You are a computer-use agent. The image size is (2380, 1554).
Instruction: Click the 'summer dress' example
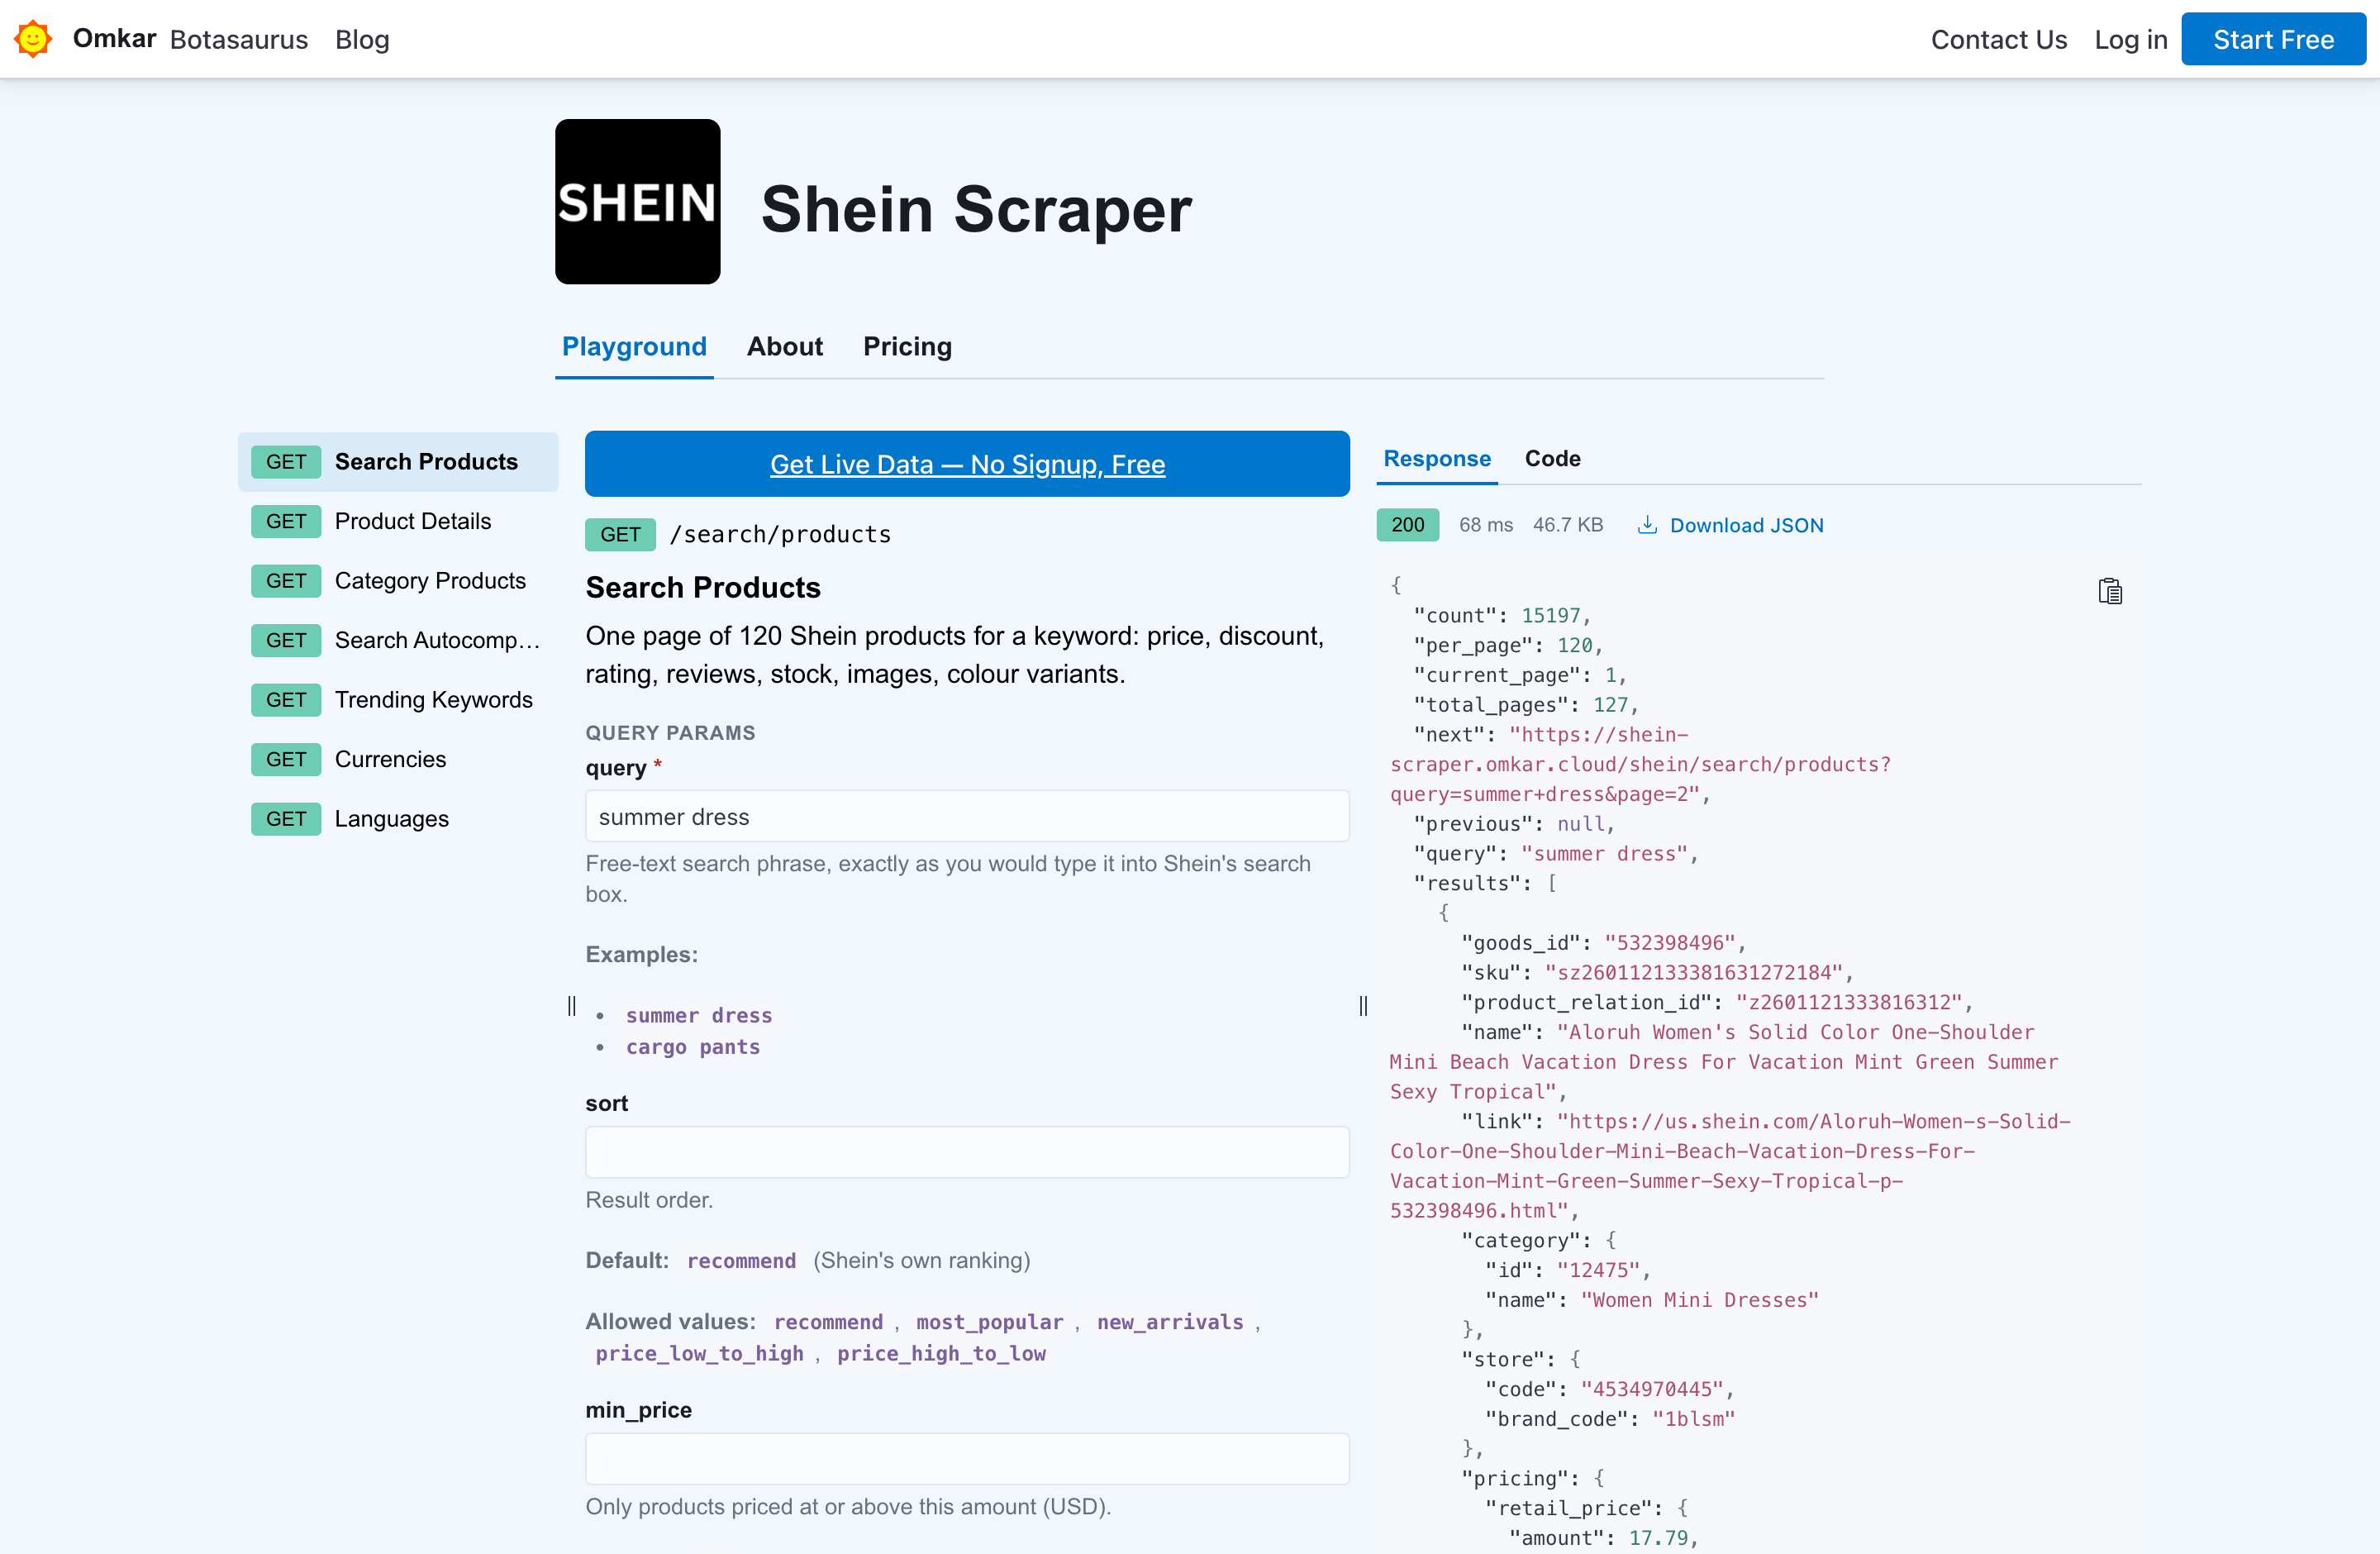699,1015
